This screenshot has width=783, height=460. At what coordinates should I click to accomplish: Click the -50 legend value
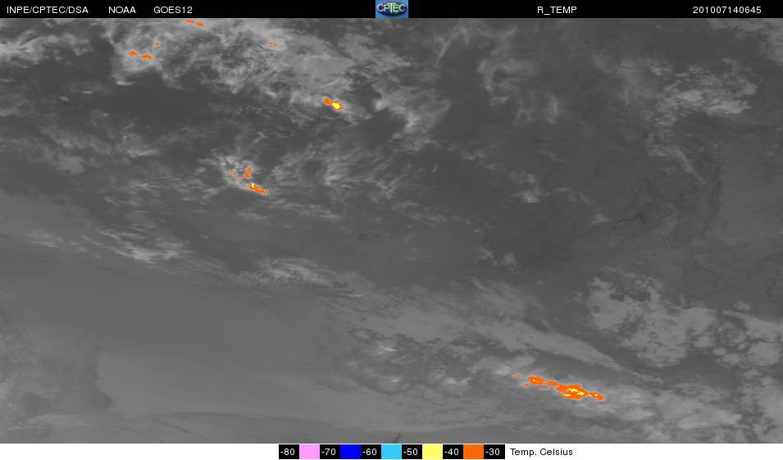click(411, 452)
